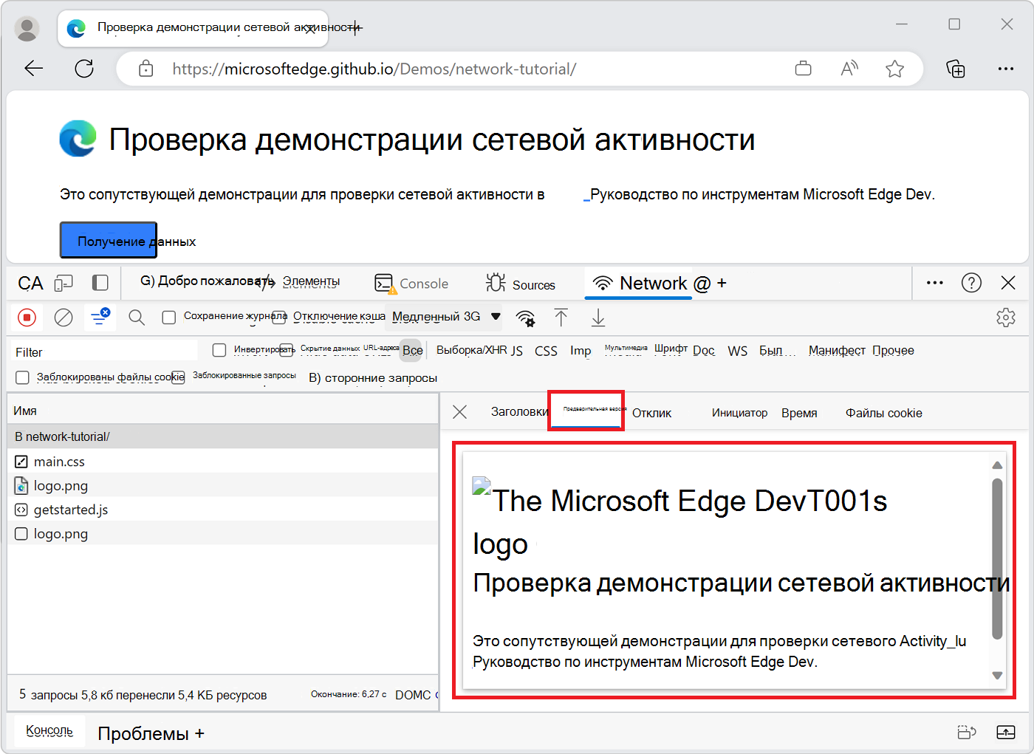Switch to the Sources tab
The width and height of the screenshot is (1034, 754).
[x=521, y=284]
